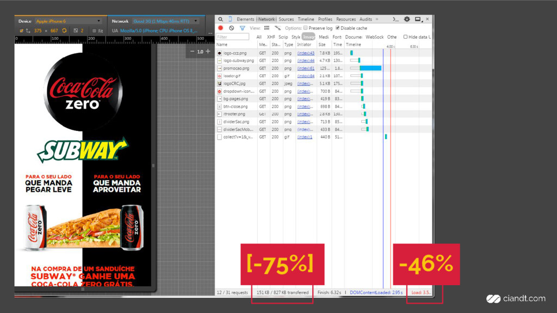Open the Device Apple iPhone 6 dropdown
The image size is (557, 313).
click(68, 21)
